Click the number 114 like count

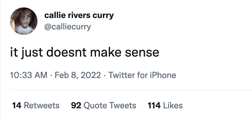(x=154, y=105)
